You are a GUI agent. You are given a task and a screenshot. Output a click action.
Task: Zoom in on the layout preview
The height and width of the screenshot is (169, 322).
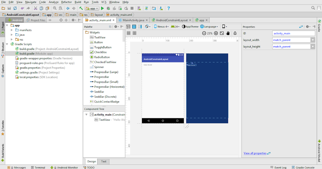pyautogui.click(x=216, y=33)
